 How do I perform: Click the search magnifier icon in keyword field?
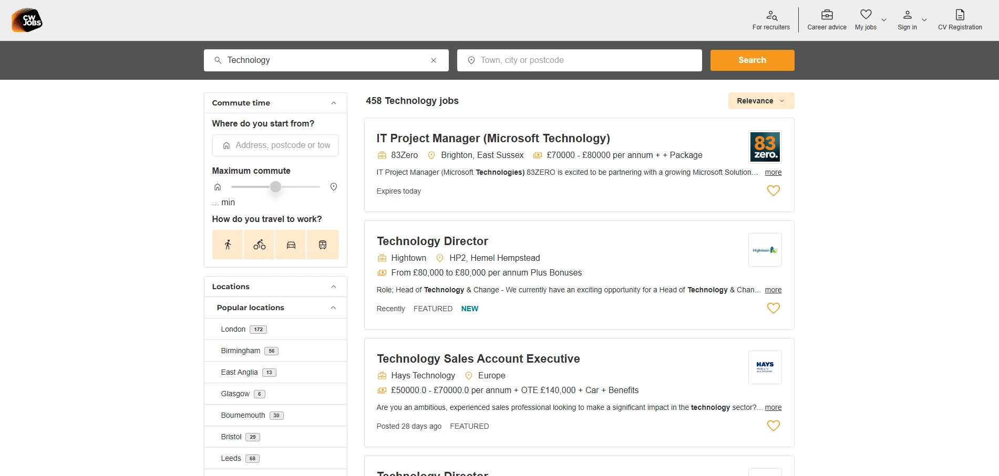click(x=218, y=60)
